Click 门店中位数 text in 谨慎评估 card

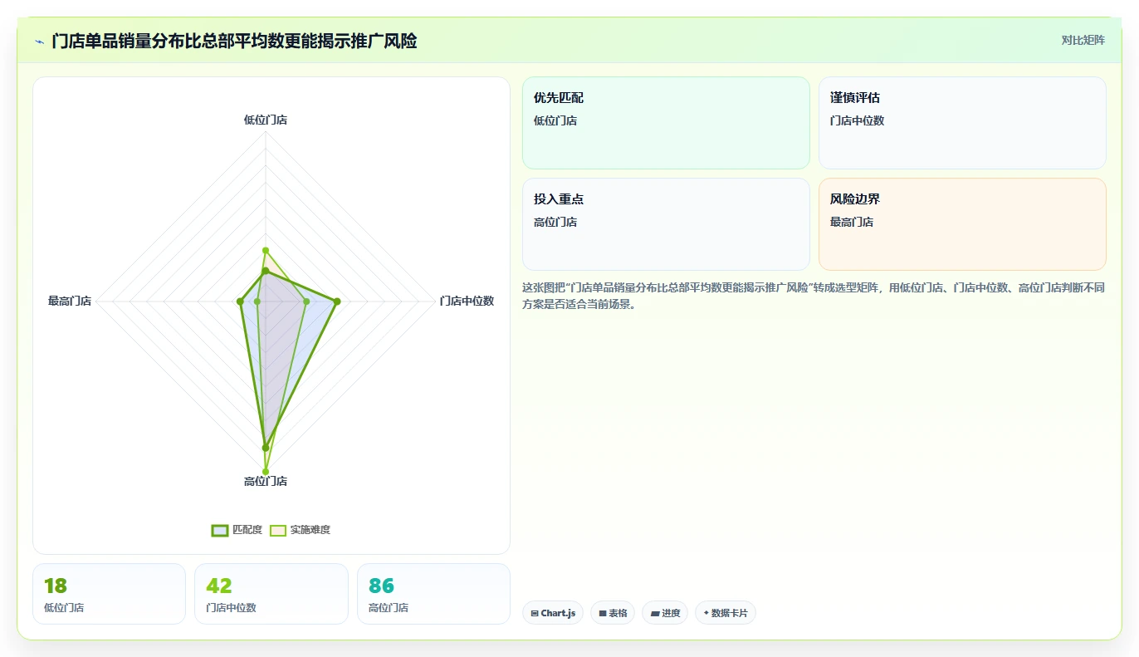pyautogui.click(x=858, y=120)
